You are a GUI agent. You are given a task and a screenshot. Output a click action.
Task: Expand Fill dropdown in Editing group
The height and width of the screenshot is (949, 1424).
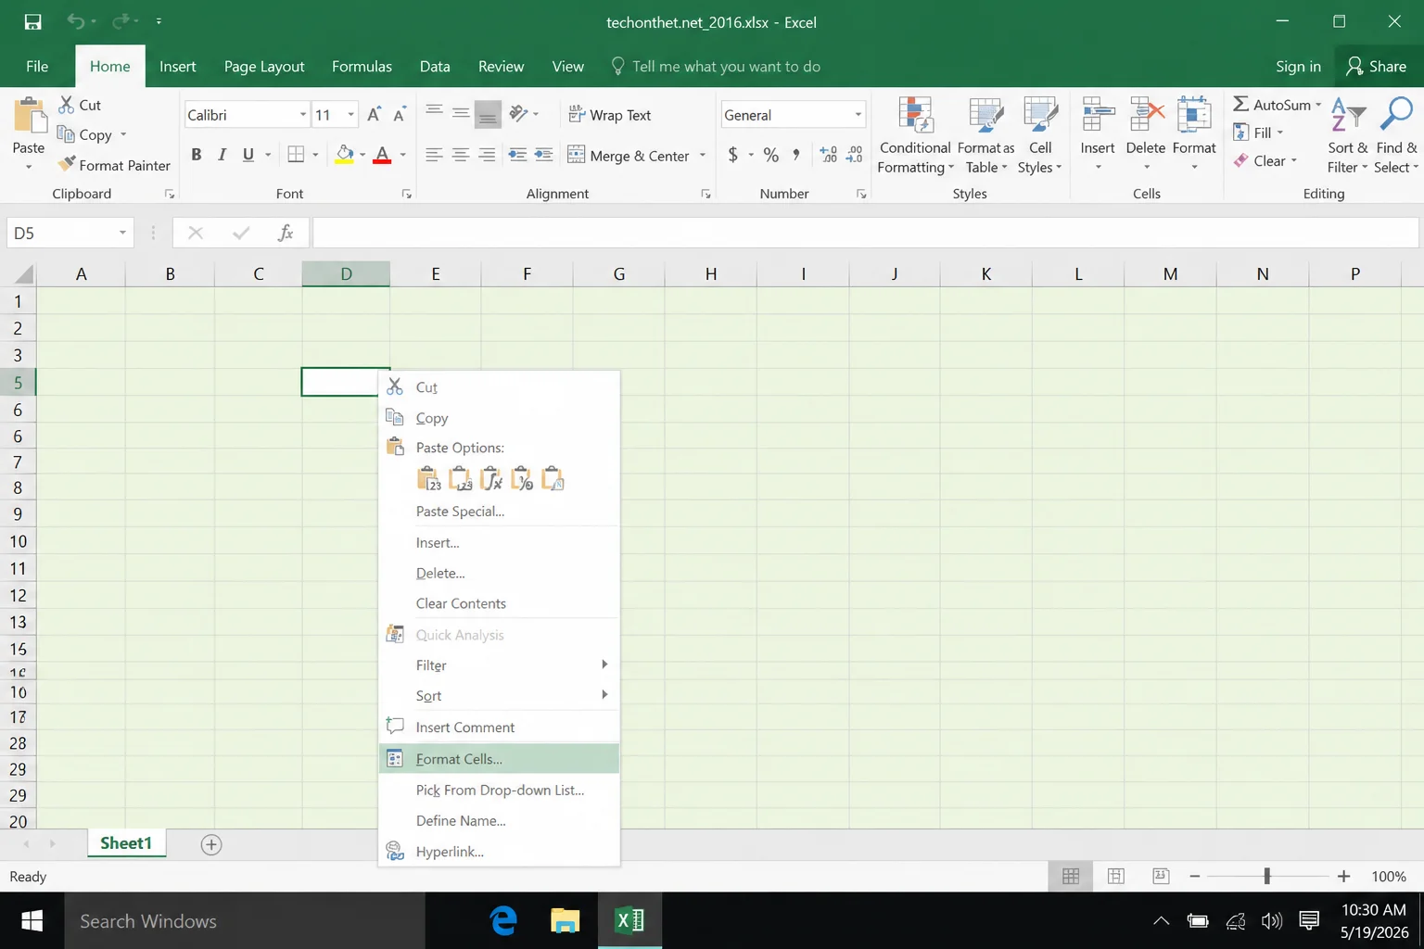click(x=1280, y=133)
